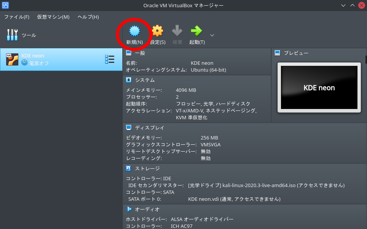
Task: Click the 起動順序 boot order value
Action: (x=213, y=104)
